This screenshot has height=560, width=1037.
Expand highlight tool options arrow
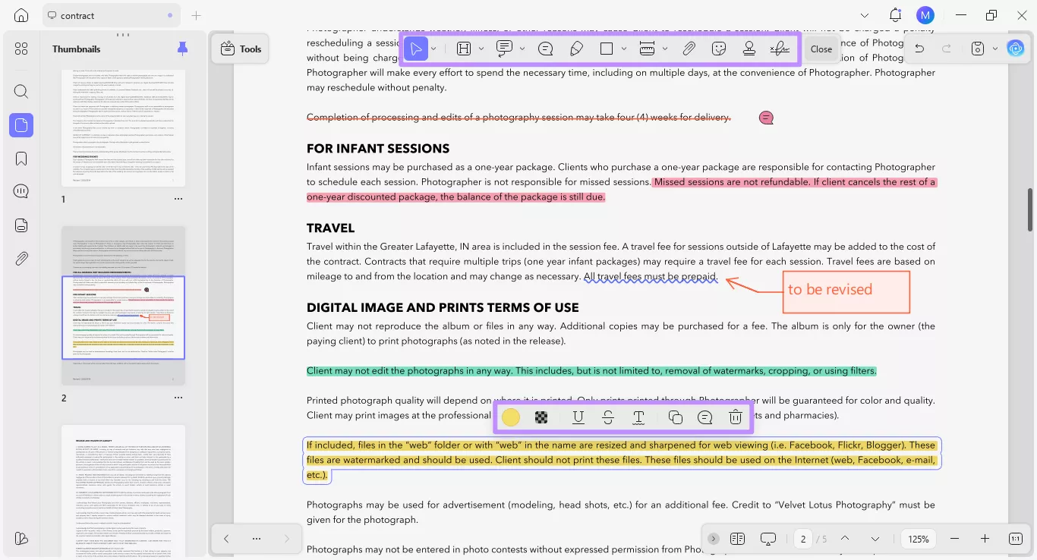click(481, 49)
